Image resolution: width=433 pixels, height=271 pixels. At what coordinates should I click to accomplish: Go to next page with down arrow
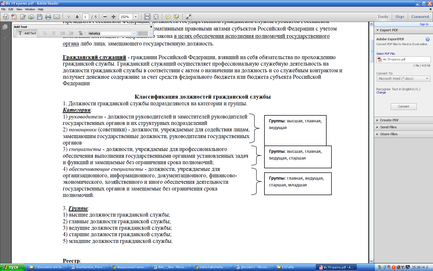77,17
